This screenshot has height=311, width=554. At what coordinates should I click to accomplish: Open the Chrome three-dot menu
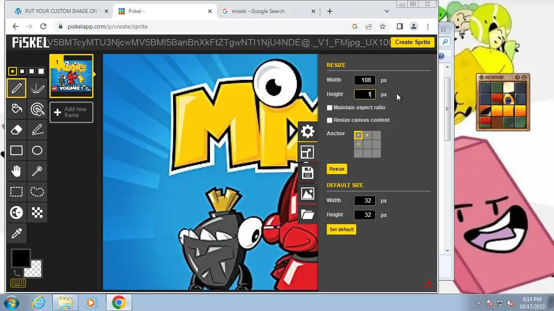click(428, 26)
